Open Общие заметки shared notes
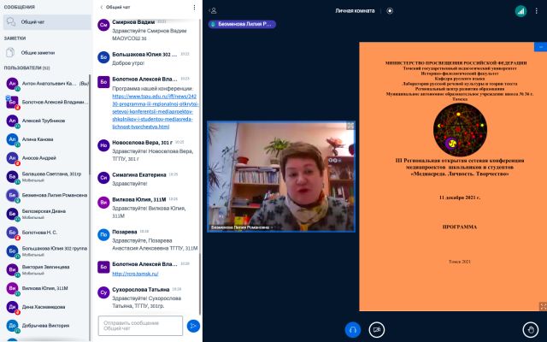This screenshot has width=547, height=342. point(47,53)
